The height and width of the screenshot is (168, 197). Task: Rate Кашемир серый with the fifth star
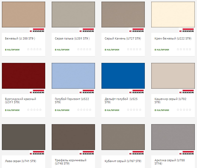click(x=190, y=110)
